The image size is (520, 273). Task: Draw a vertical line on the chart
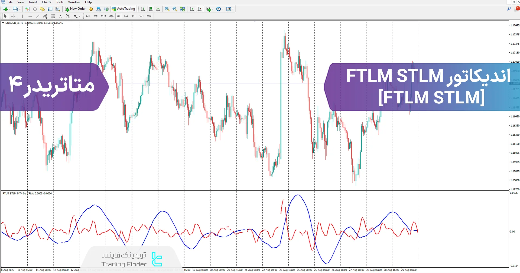pyautogui.click(x=22, y=16)
